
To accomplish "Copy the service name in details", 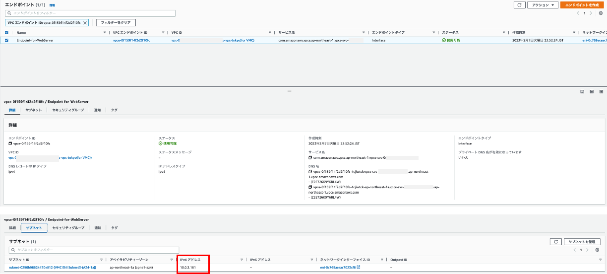I will pyautogui.click(x=310, y=157).
